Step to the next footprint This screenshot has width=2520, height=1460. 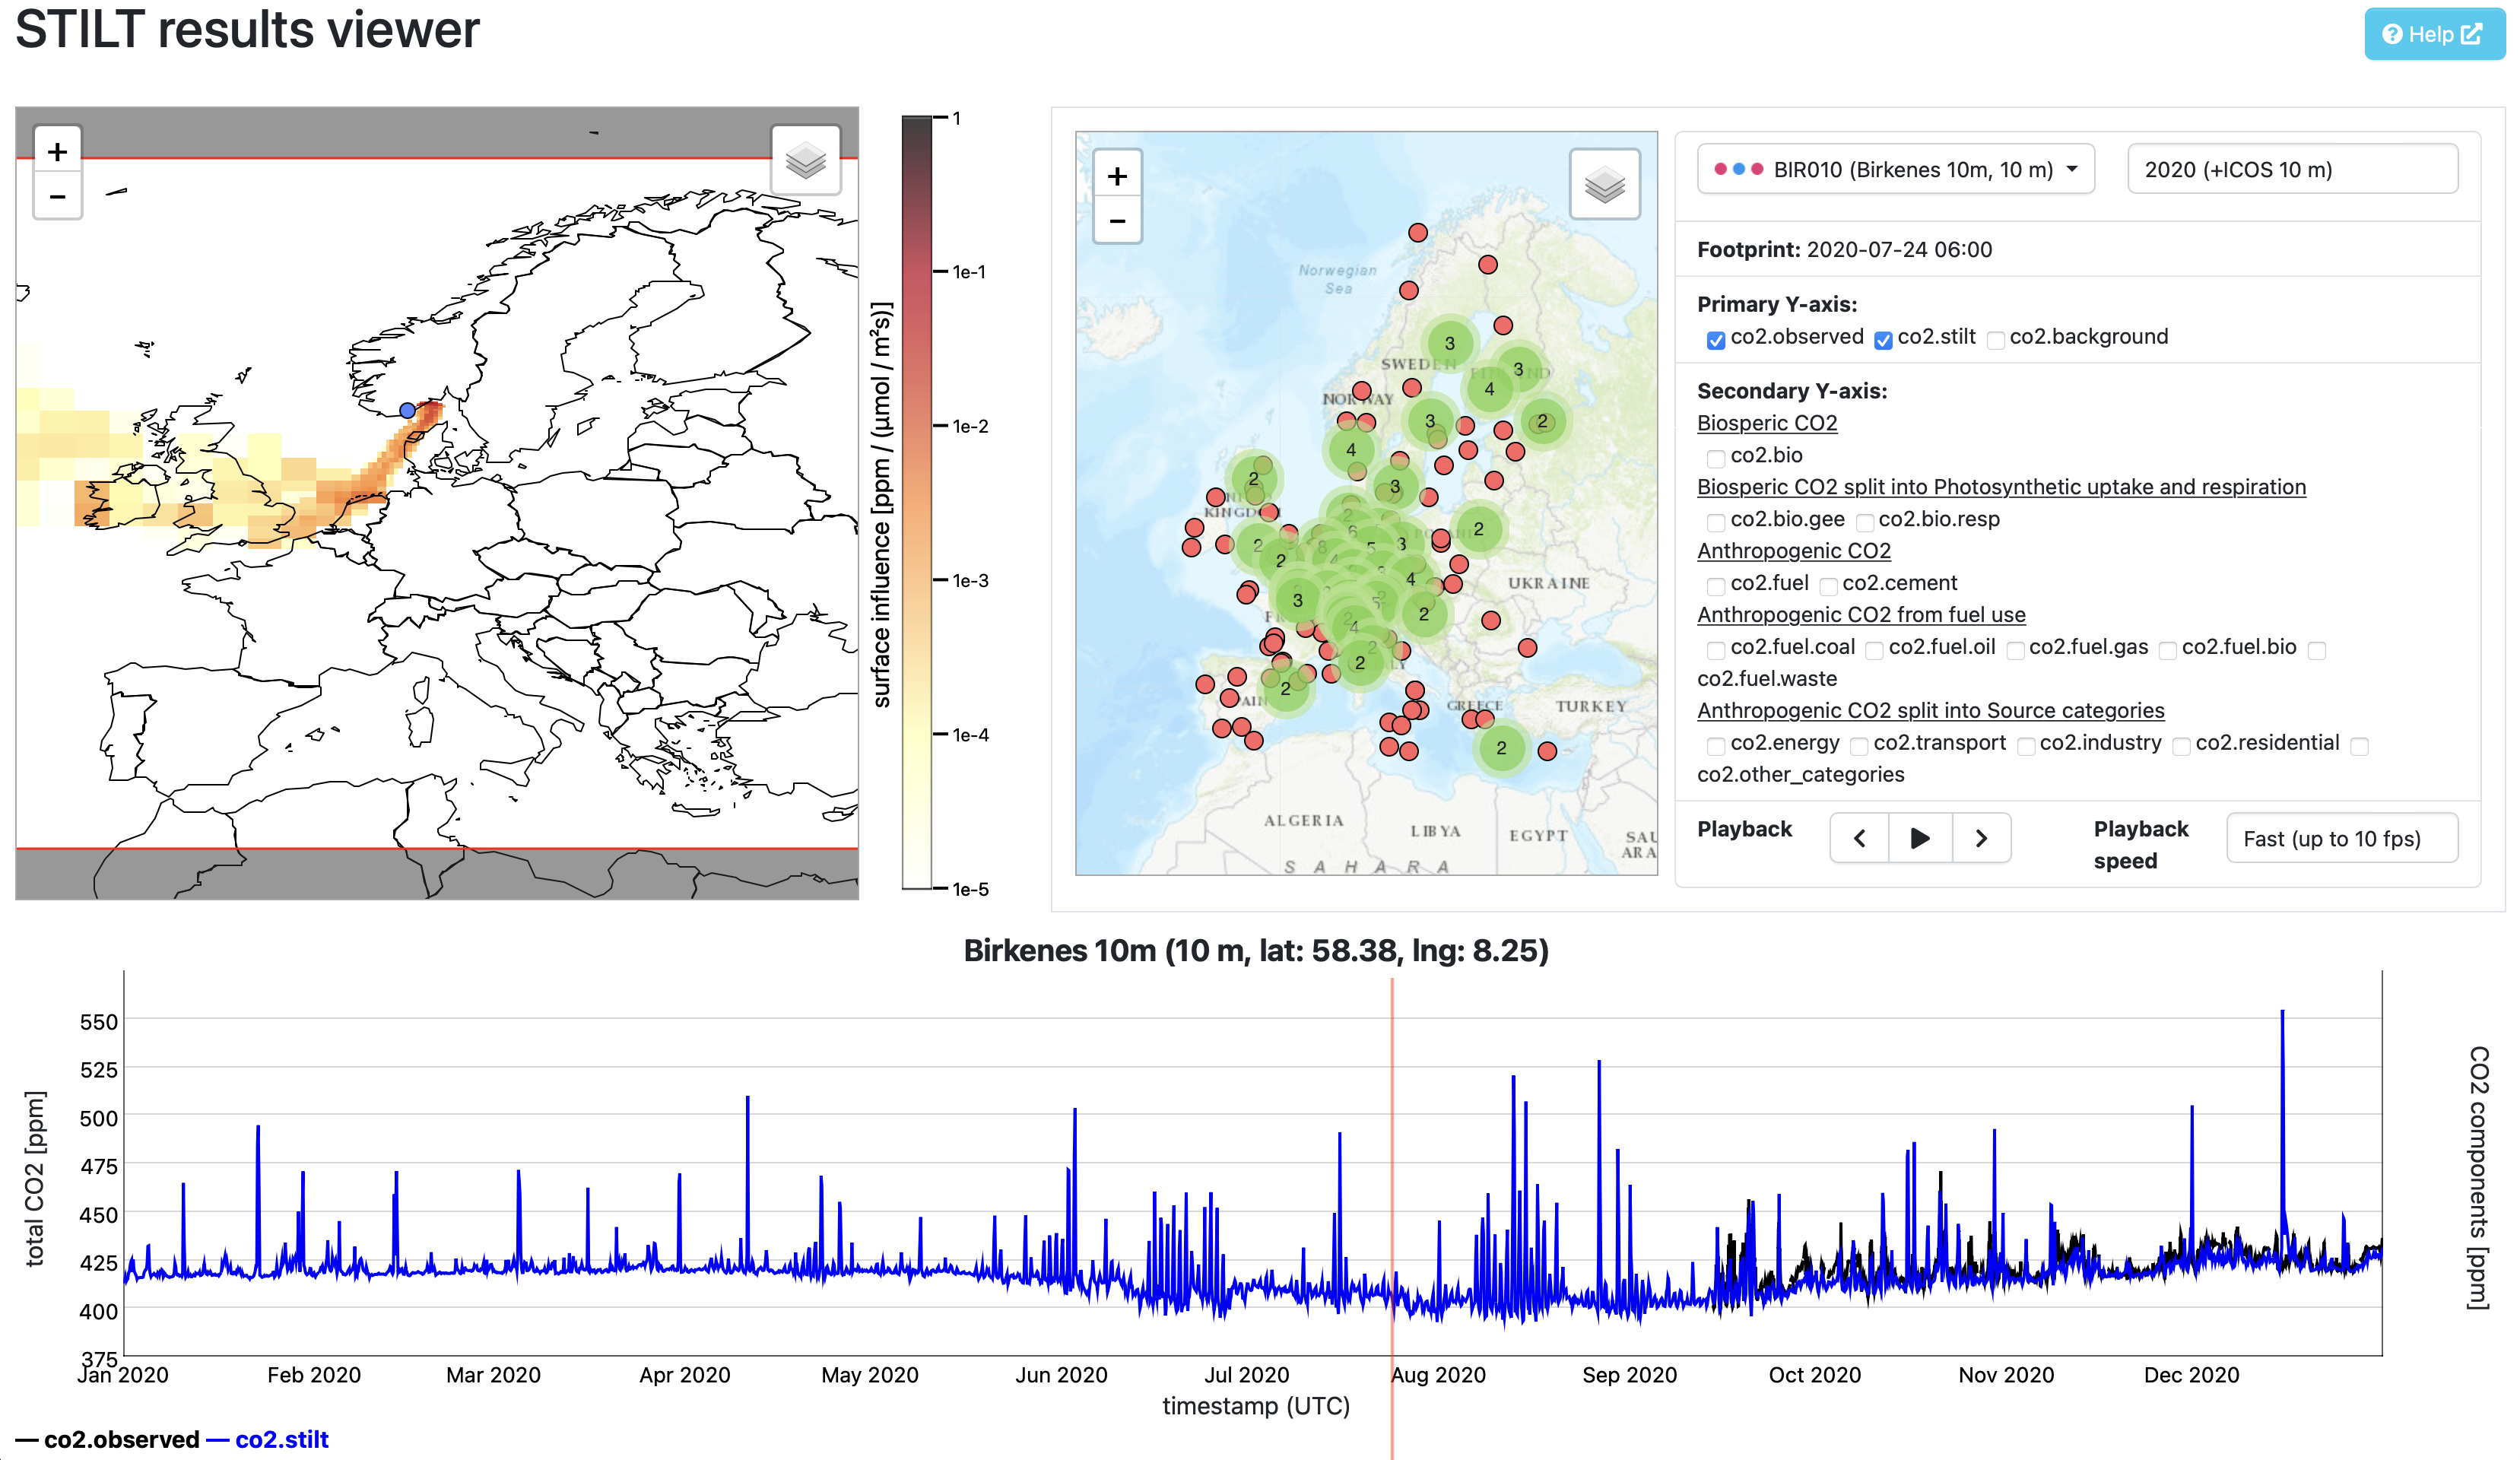click(x=1981, y=838)
